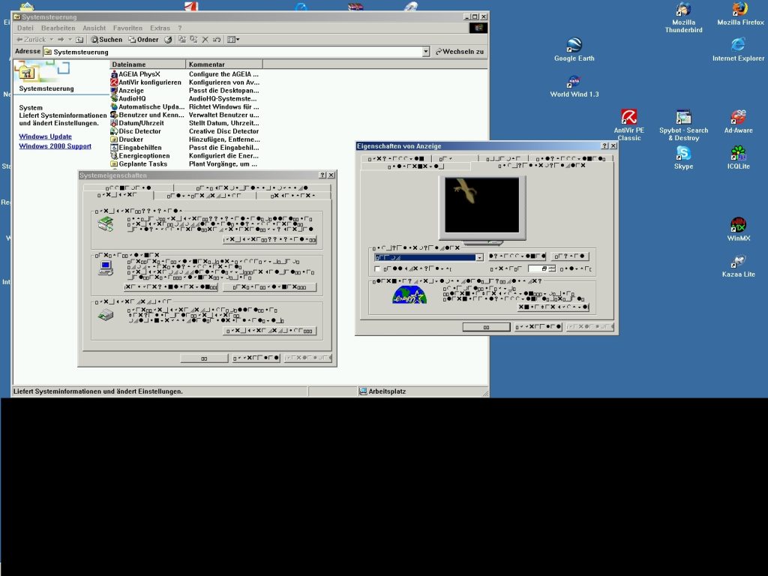768x576 pixels.
Task: Follow the Windows Update link
Action: [x=45, y=136]
